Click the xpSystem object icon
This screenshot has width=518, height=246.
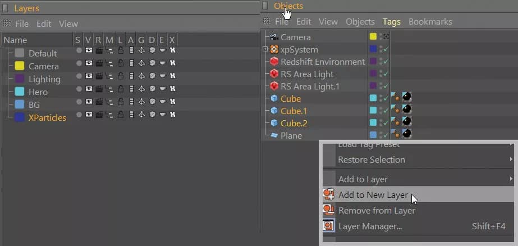click(x=274, y=50)
